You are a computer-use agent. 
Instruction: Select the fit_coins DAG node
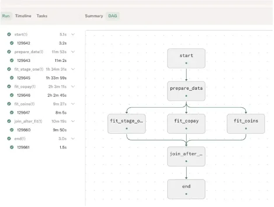pyautogui.click(x=246, y=124)
